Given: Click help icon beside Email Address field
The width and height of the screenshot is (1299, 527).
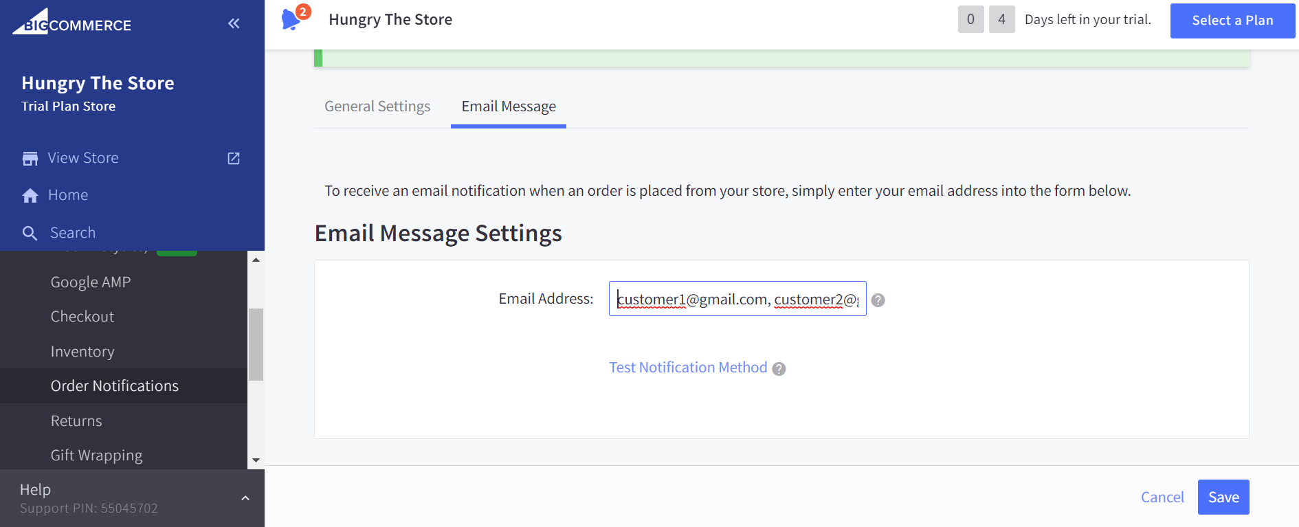Looking at the screenshot, I should coord(878,300).
